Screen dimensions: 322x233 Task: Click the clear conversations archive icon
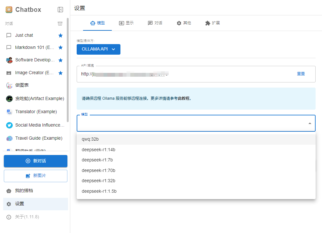click(x=60, y=24)
